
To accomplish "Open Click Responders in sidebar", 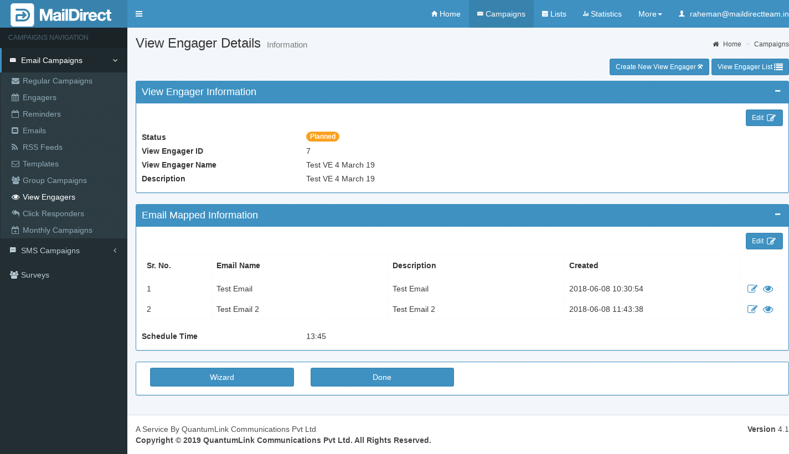I will pyautogui.click(x=53, y=213).
